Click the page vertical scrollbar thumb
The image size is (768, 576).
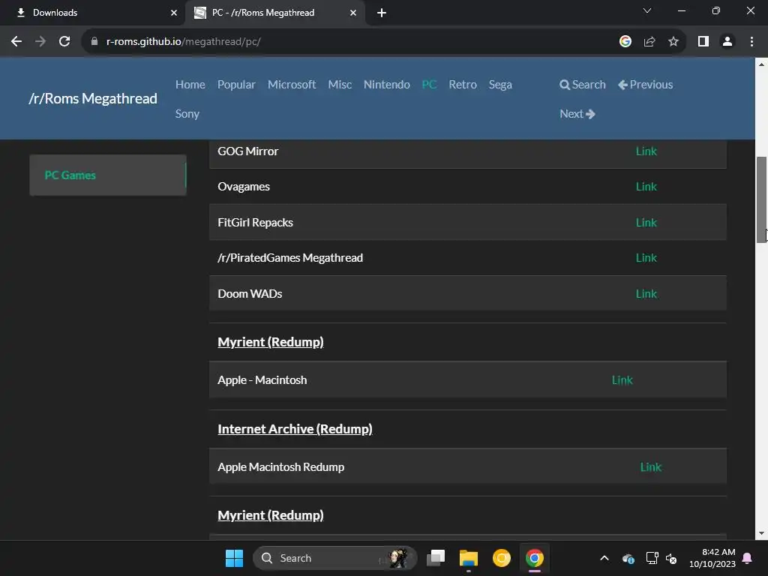(x=761, y=199)
